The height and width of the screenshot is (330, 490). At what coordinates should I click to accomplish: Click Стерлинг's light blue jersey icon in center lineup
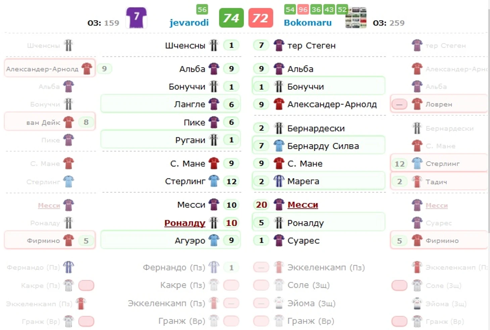click(214, 181)
